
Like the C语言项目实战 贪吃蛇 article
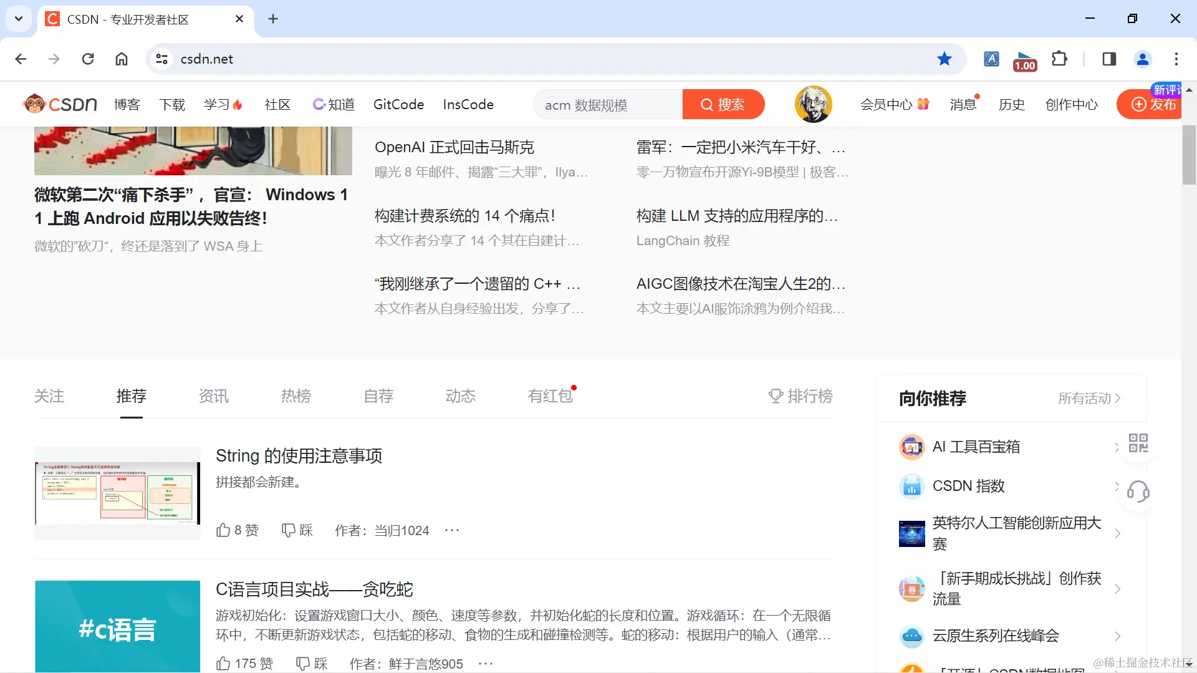coord(244,664)
